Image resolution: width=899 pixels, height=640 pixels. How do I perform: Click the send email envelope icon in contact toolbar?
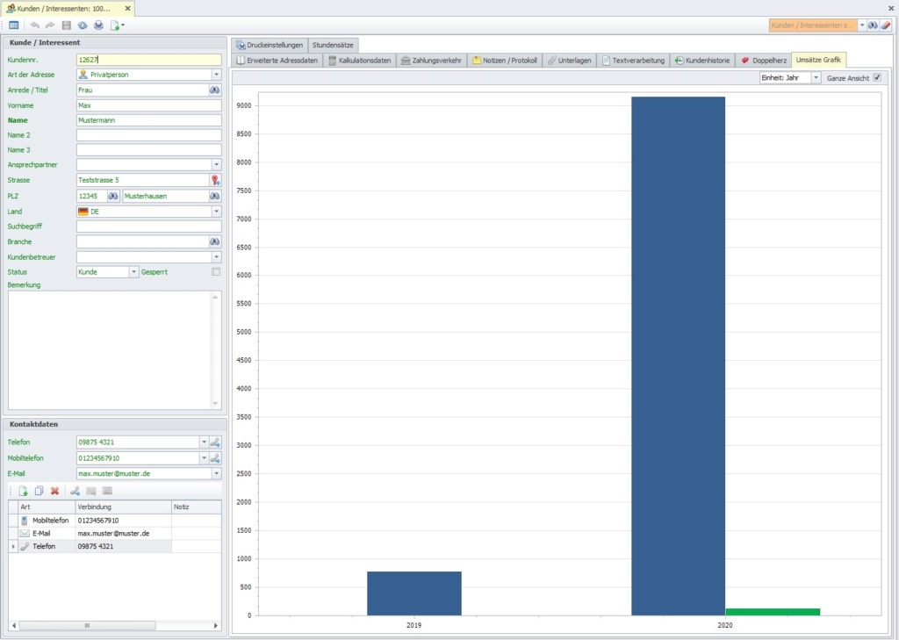coord(91,491)
